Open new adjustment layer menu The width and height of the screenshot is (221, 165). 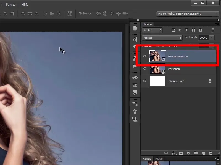pos(189,153)
